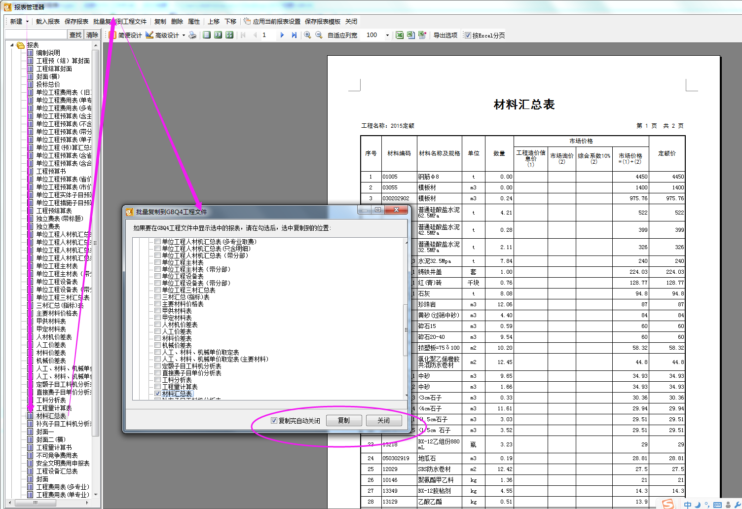Click 导出选项 export options button

[x=445, y=35]
